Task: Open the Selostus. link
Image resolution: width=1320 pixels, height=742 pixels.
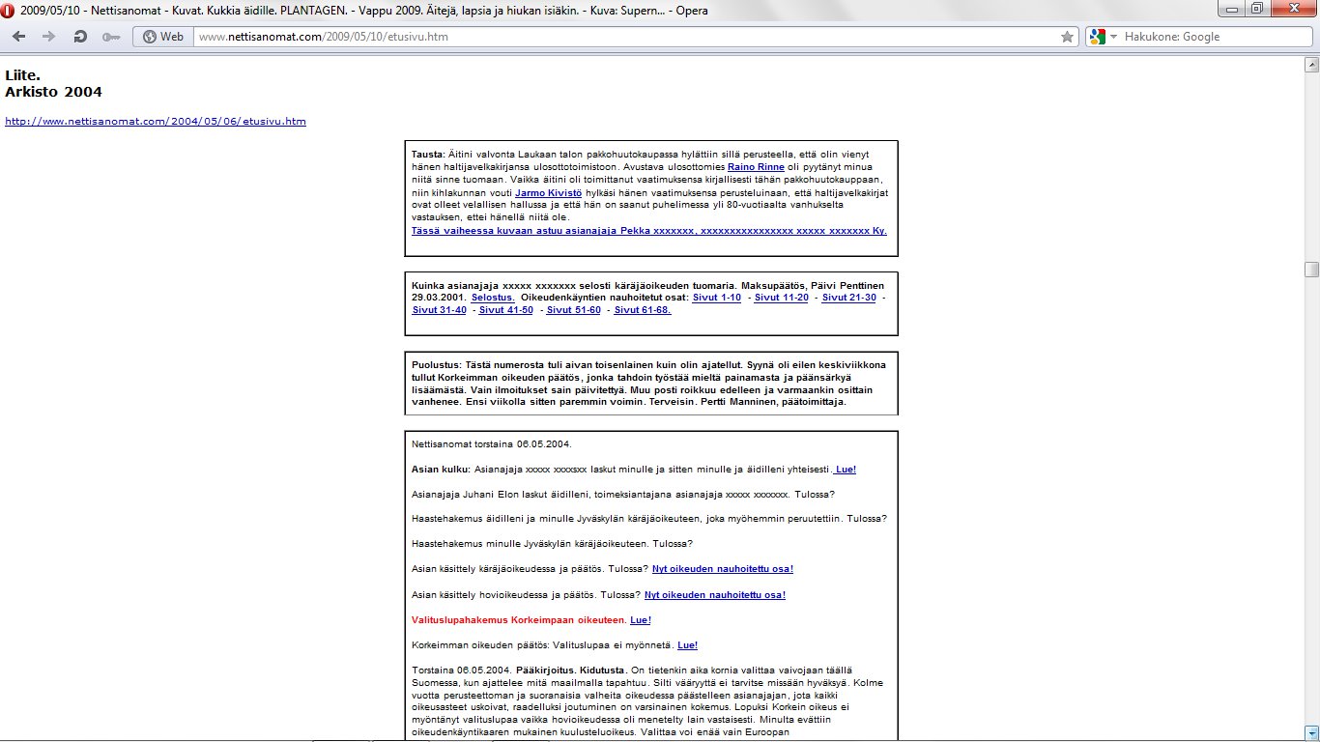Action: point(493,298)
